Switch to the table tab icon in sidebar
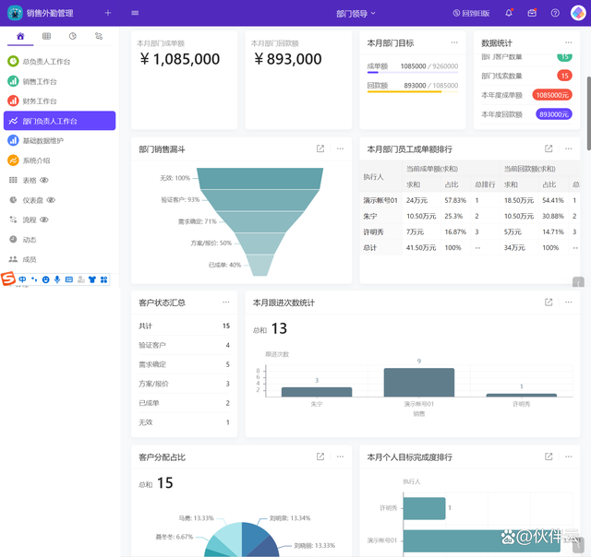The image size is (591, 557). (x=46, y=36)
